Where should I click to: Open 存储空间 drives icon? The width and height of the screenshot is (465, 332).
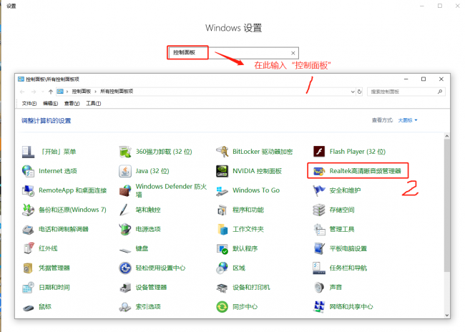coord(319,210)
